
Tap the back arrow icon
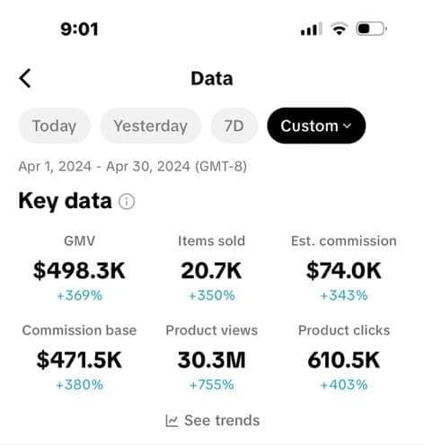[25, 78]
